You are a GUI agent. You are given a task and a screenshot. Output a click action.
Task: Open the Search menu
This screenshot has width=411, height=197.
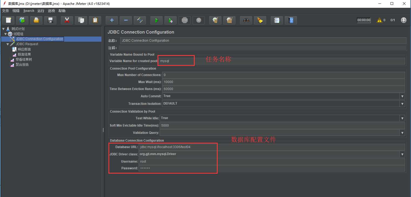point(29,11)
